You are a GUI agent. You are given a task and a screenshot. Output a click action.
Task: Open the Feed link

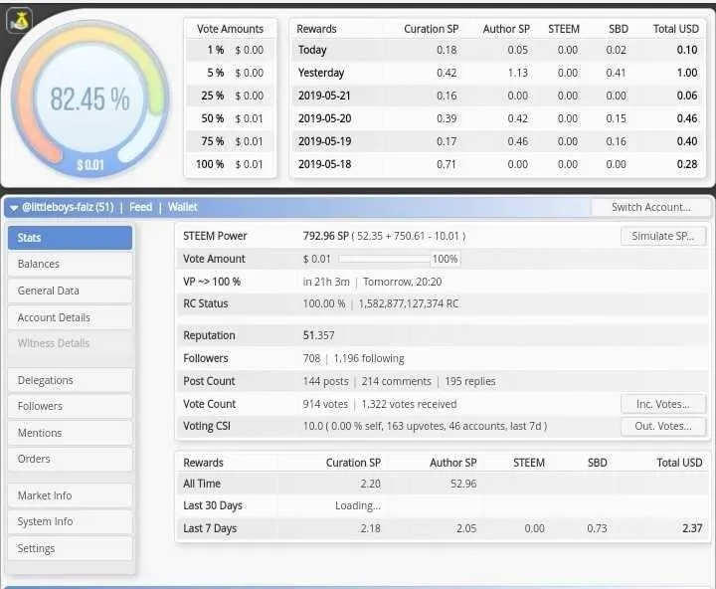(x=140, y=208)
